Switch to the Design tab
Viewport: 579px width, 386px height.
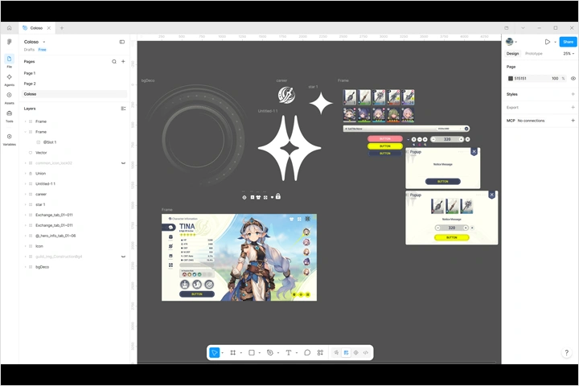coord(512,54)
